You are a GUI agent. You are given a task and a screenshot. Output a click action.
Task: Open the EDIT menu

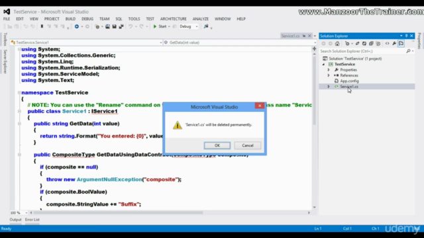coord(20,19)
